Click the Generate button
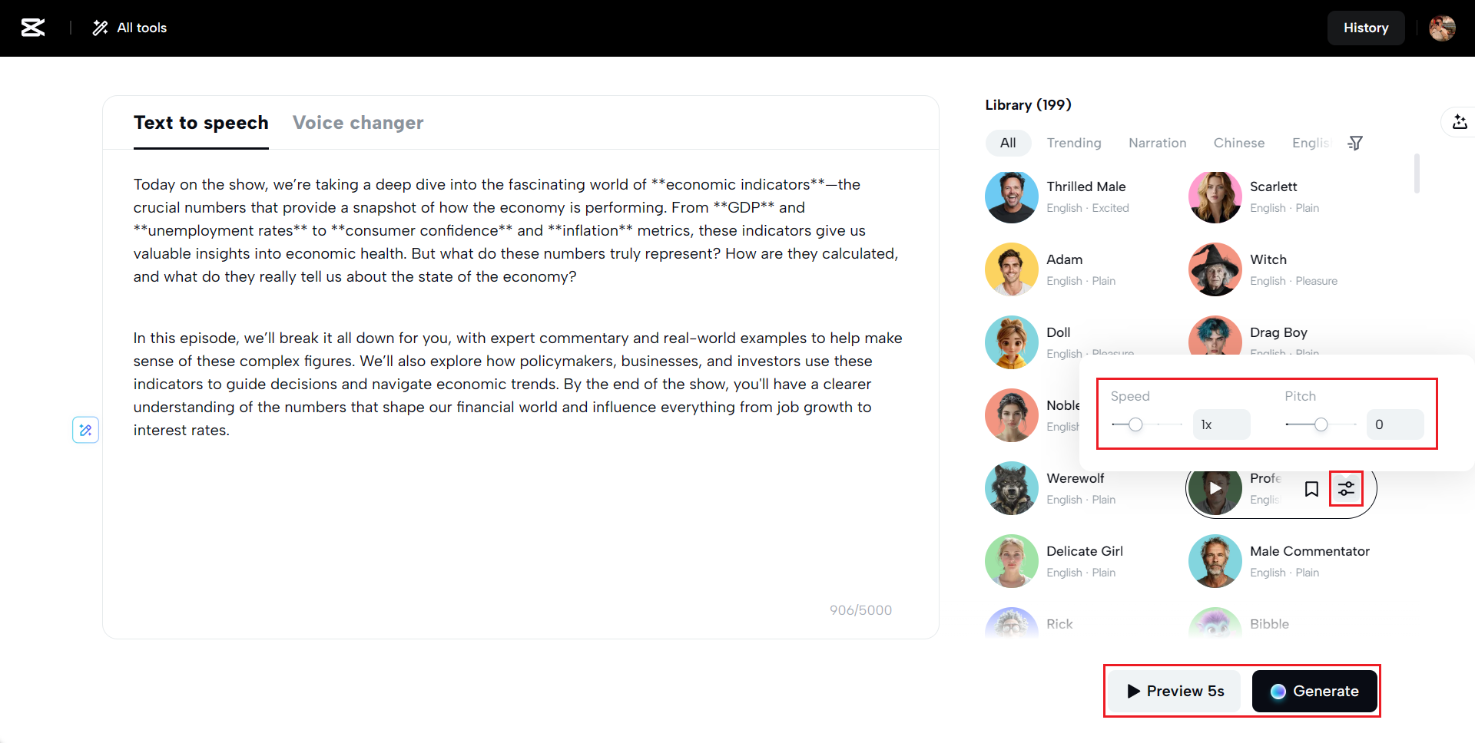This screenshot has width=1475, height=743. pos(1314,691)
